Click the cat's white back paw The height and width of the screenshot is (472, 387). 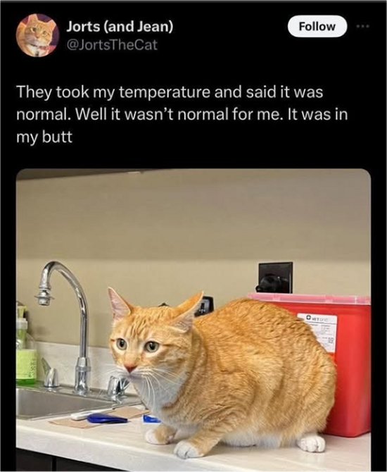[312, 443]
